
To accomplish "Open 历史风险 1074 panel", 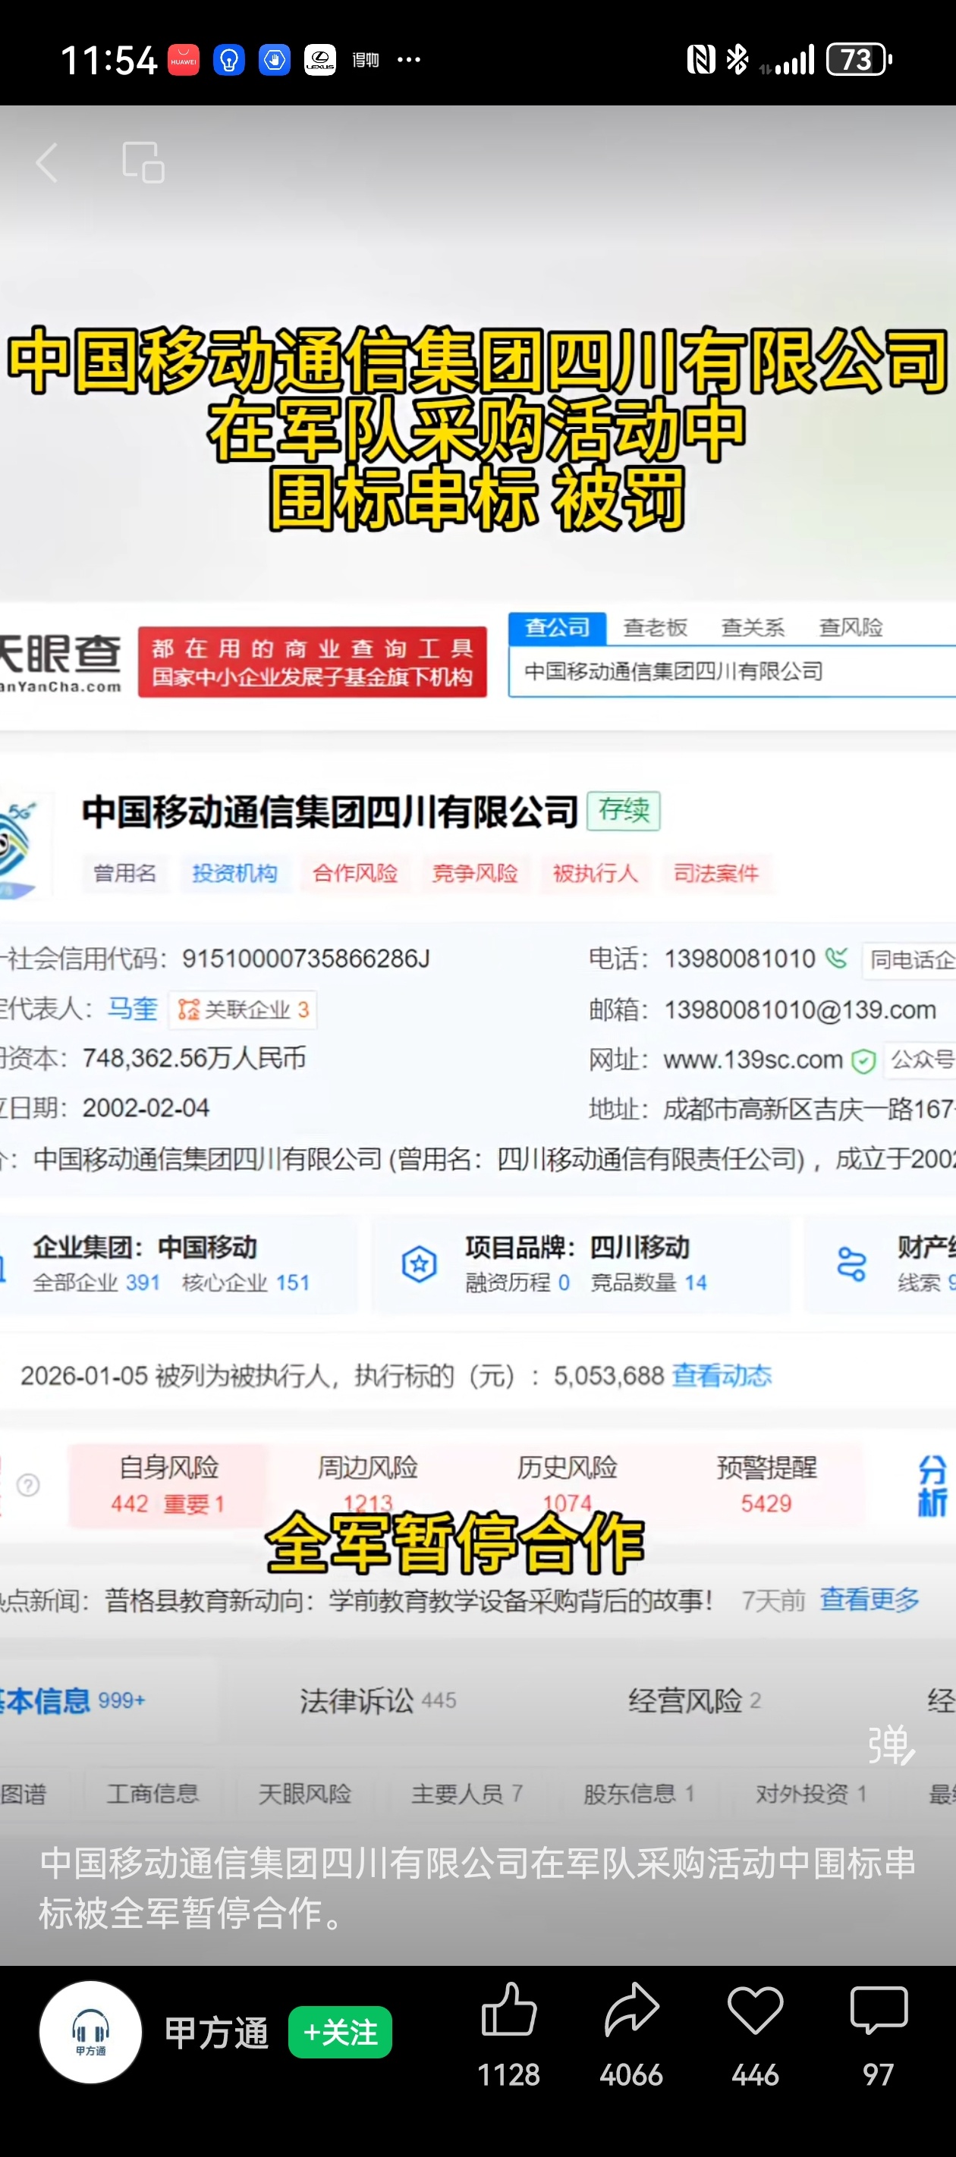I will pyautogui.click(x=568, y=1484).
